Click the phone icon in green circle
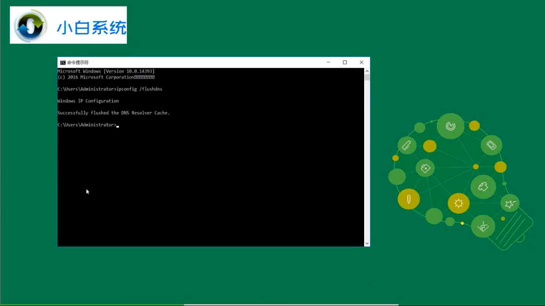This screenshot has width=545, height=306. tap(492, 145)
